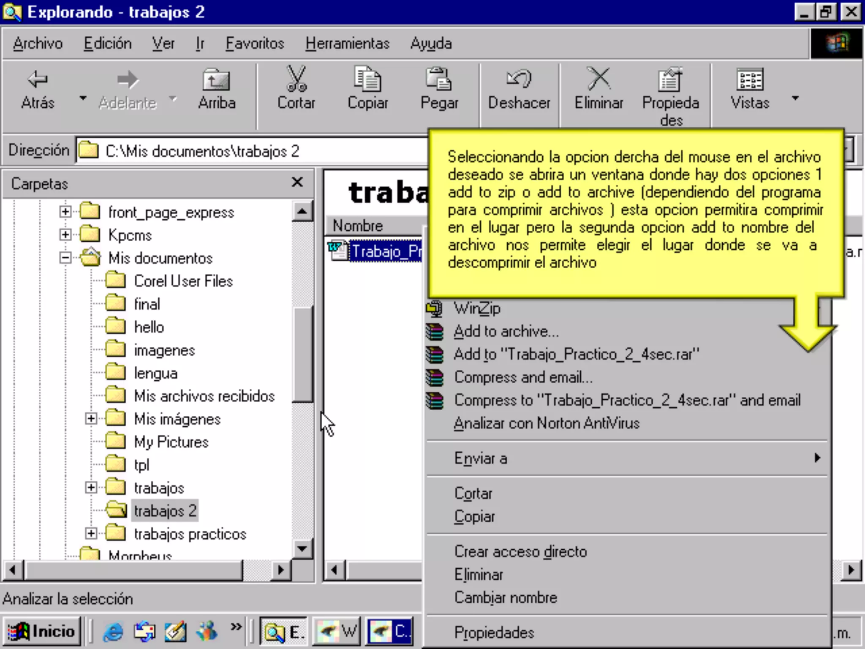Click the Inicio start button

click(41, 632)
